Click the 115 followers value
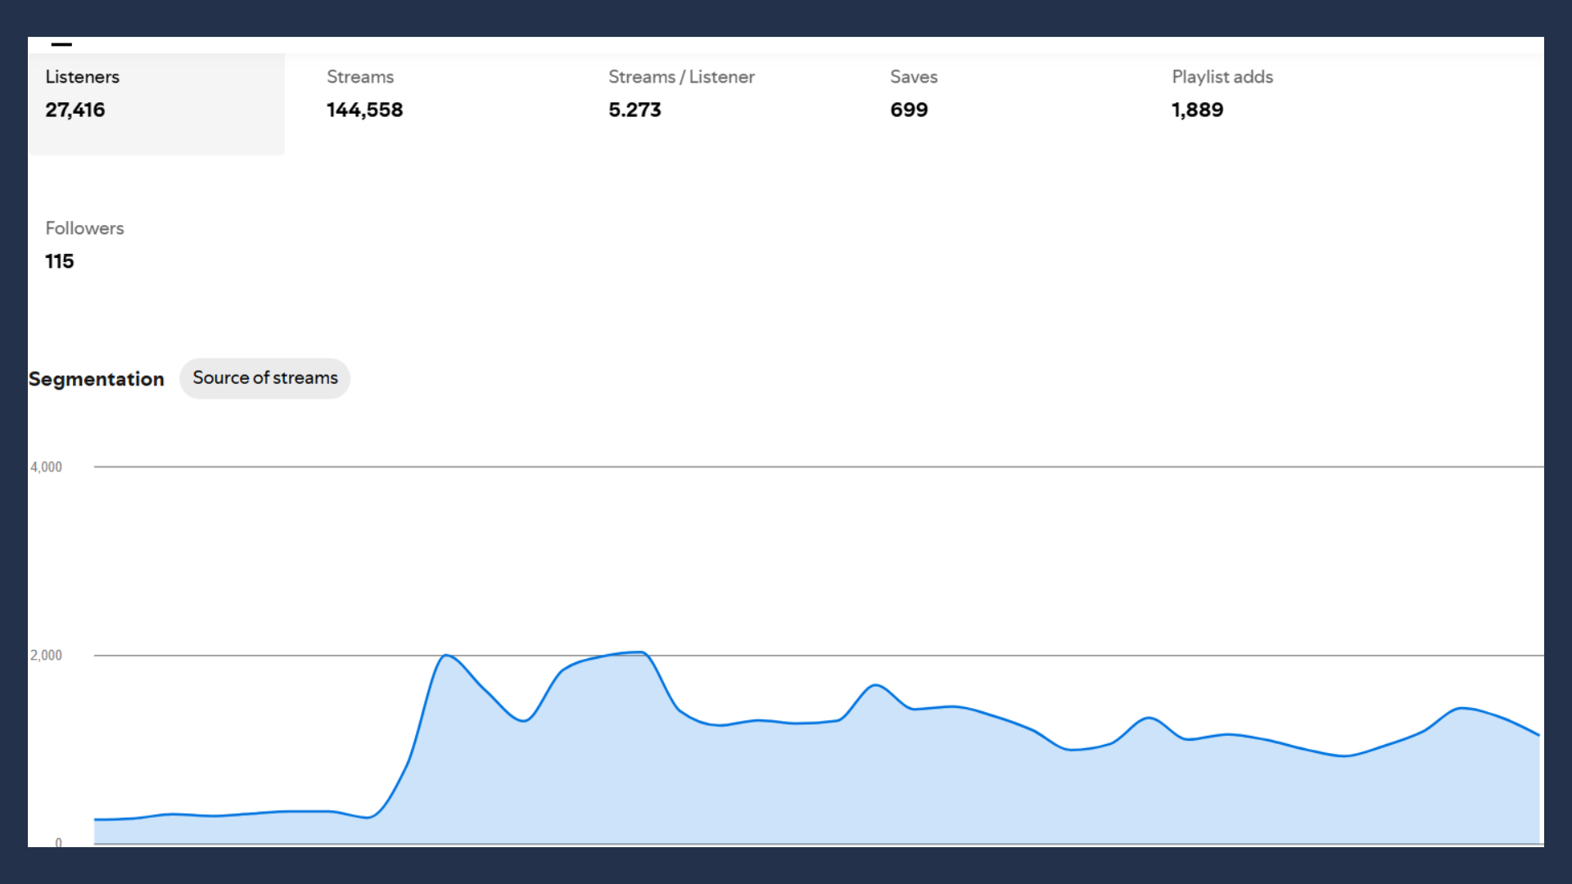 [60, 261]
